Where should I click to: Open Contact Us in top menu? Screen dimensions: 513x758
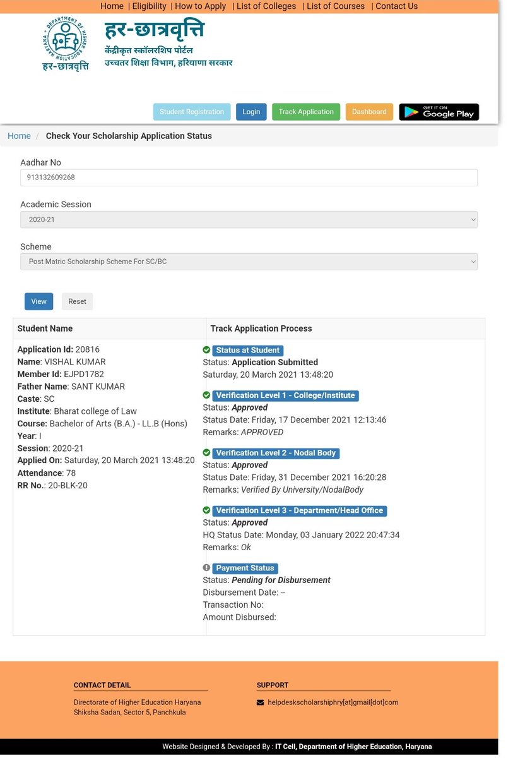(397, 6)
